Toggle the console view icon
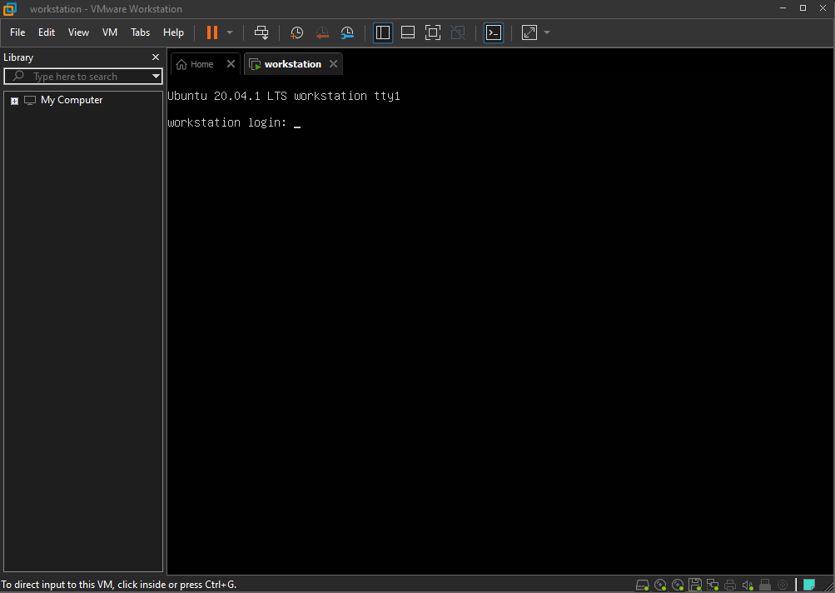The height and width of the screenshot is (593, 835). (x=494, y=32)
